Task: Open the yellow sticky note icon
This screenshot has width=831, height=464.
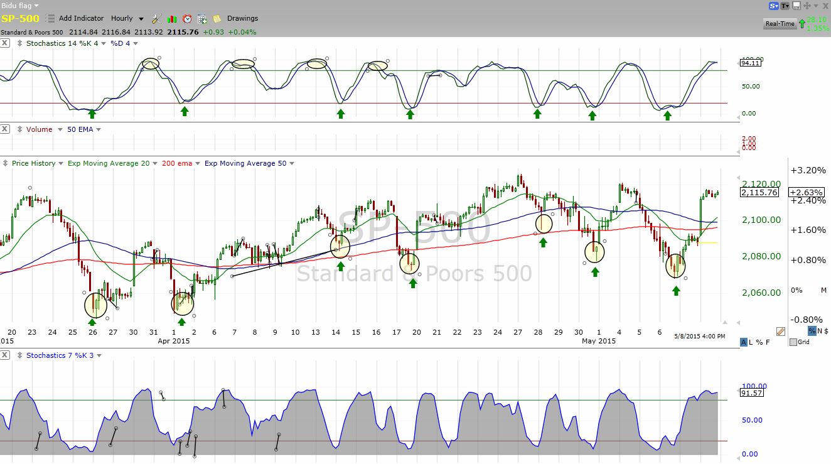Action: [217, 19]
